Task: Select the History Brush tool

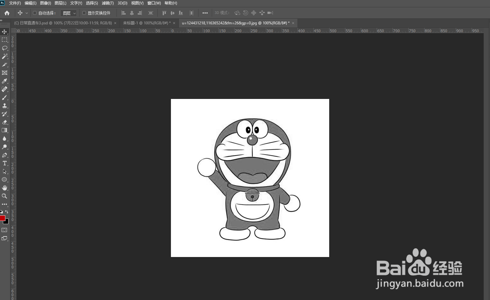Action: point(4,114)
